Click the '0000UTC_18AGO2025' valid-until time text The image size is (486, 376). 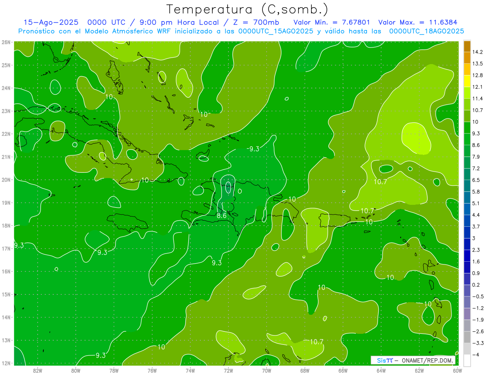click(426, 31)
